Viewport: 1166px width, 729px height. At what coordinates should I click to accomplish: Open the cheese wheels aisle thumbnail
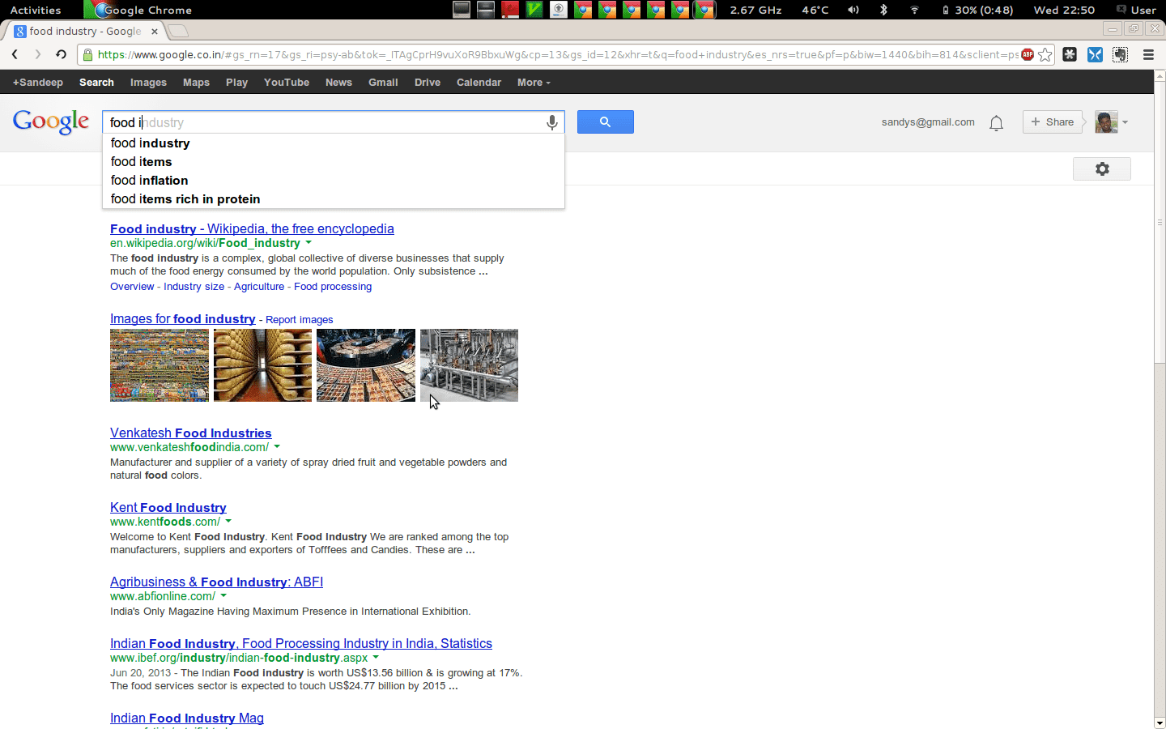(x=262, y=365)
